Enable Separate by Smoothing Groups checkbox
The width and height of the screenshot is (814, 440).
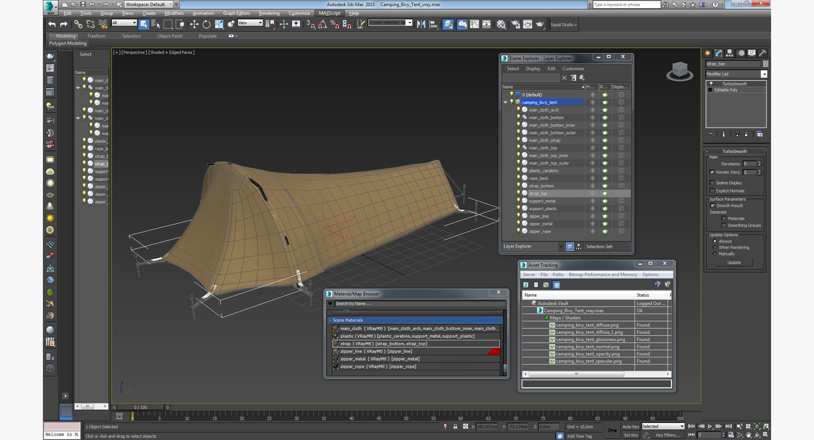(724, 225)
